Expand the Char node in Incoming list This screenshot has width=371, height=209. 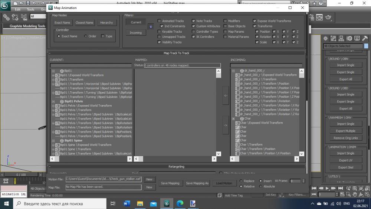tap(233, 118)
